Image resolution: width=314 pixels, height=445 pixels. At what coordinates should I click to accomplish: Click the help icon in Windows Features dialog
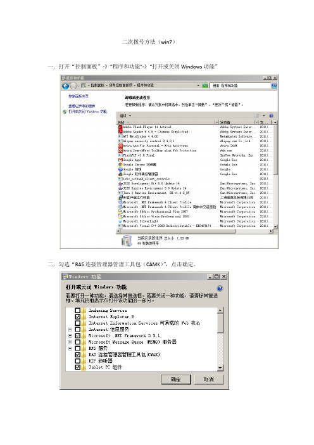(220, 288)
